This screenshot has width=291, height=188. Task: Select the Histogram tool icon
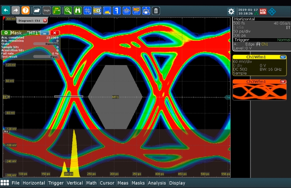[x=107, y=11]
